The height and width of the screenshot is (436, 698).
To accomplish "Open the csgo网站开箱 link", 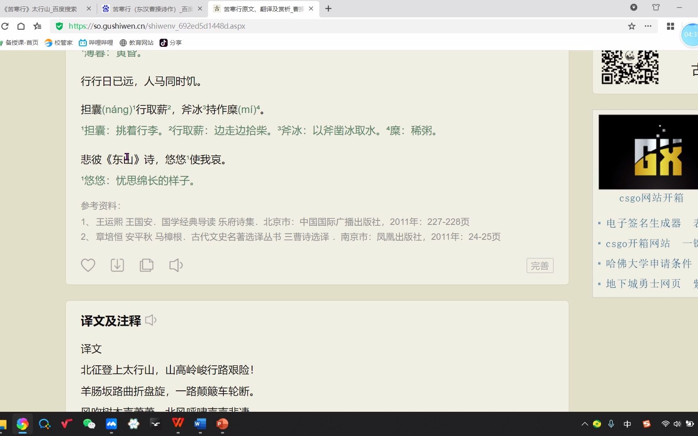I will tap(651, 198).
